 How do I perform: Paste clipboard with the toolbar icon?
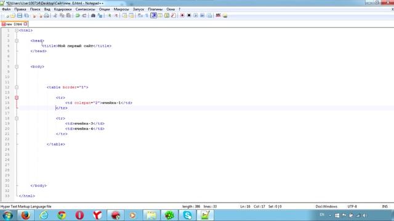[x=68, y=15]
